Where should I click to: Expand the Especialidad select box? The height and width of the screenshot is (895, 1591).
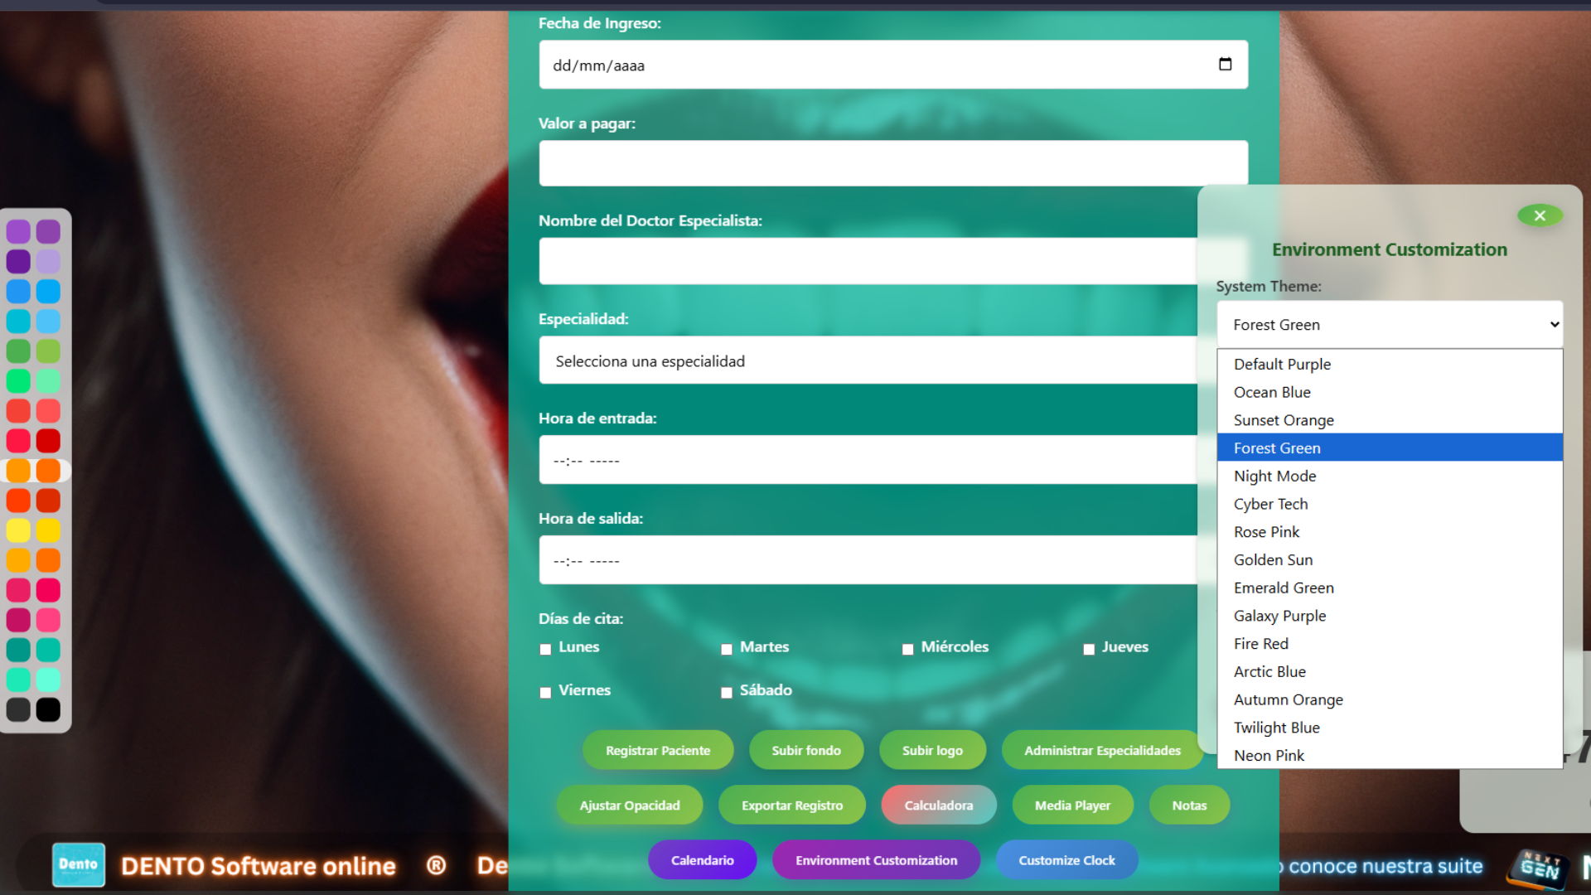pos(868,361)
